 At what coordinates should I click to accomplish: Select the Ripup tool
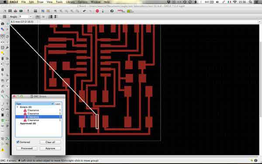pyautogui.click(x=7, y=96)
